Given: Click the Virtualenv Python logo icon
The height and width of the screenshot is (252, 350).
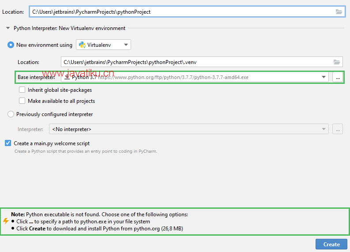Looking at the screenshot, I should pos(82,45).
